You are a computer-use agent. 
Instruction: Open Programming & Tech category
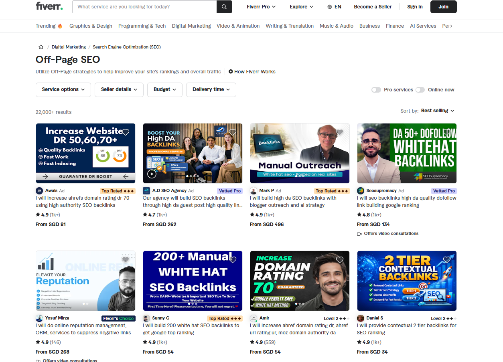(142, 26)
